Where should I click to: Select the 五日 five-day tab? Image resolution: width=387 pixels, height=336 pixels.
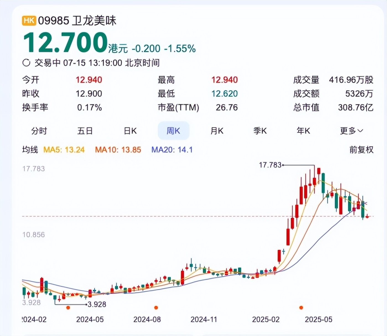(85, 131)
